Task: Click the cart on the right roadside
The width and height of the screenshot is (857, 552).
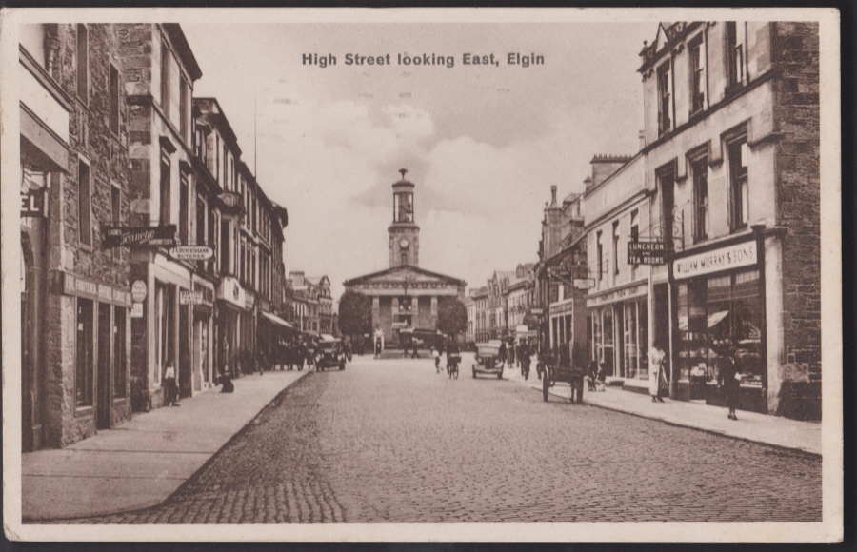Action: [563, 379]
